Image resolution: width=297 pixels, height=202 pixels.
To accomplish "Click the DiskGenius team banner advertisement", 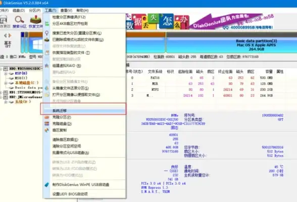I will point(200,21).
